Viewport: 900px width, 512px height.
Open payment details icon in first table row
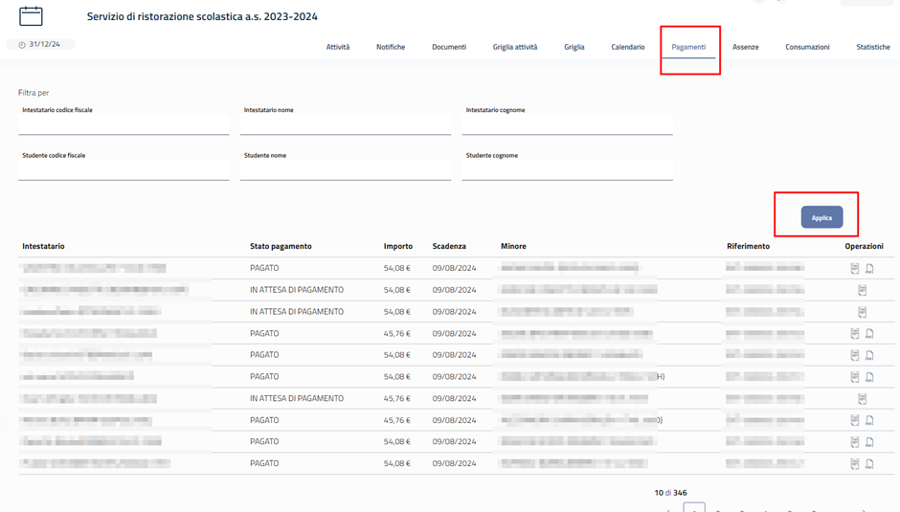pos(855,269)
